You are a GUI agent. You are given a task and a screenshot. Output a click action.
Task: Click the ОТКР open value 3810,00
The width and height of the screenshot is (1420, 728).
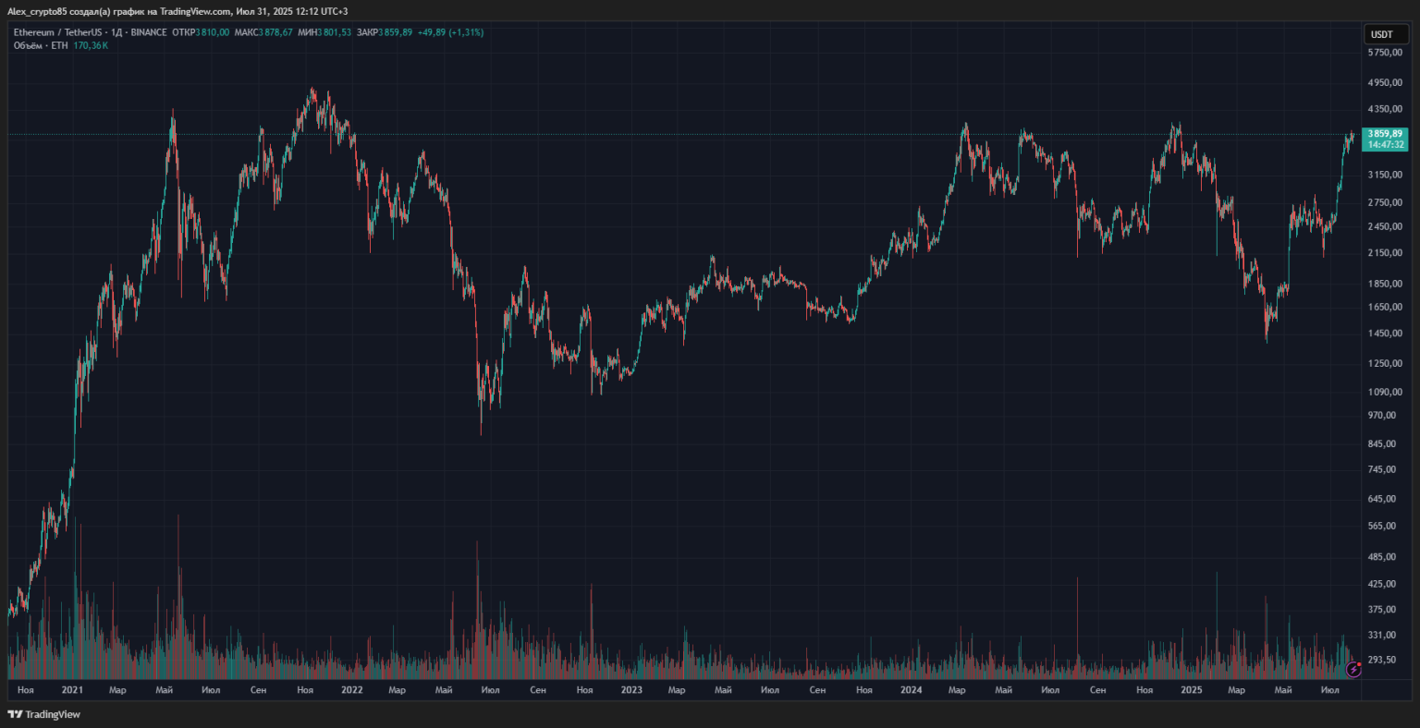coord(212,32)
